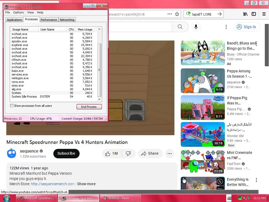Toggle the browser sidebar icon

click(x=254, y=14)
